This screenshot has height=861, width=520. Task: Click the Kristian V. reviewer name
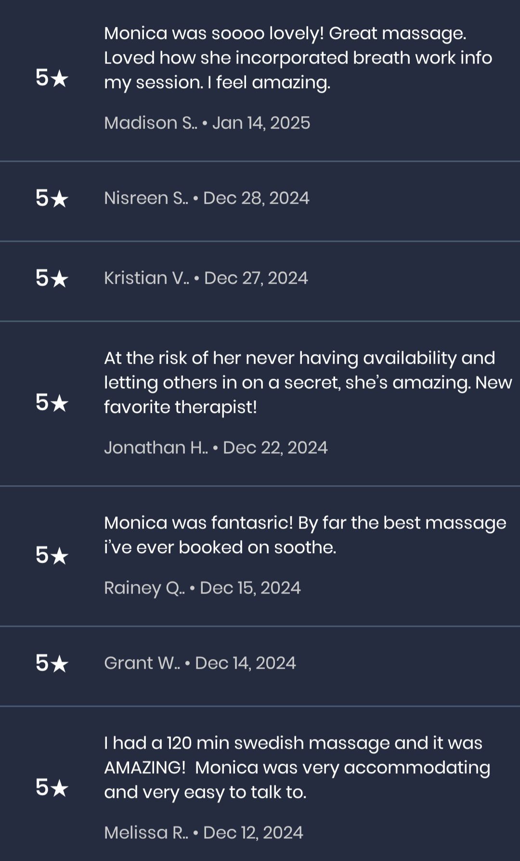146,278
